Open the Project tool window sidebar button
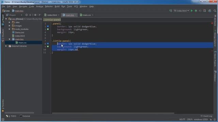The width and height of the screenshot is (218, 122). point(3,20)
